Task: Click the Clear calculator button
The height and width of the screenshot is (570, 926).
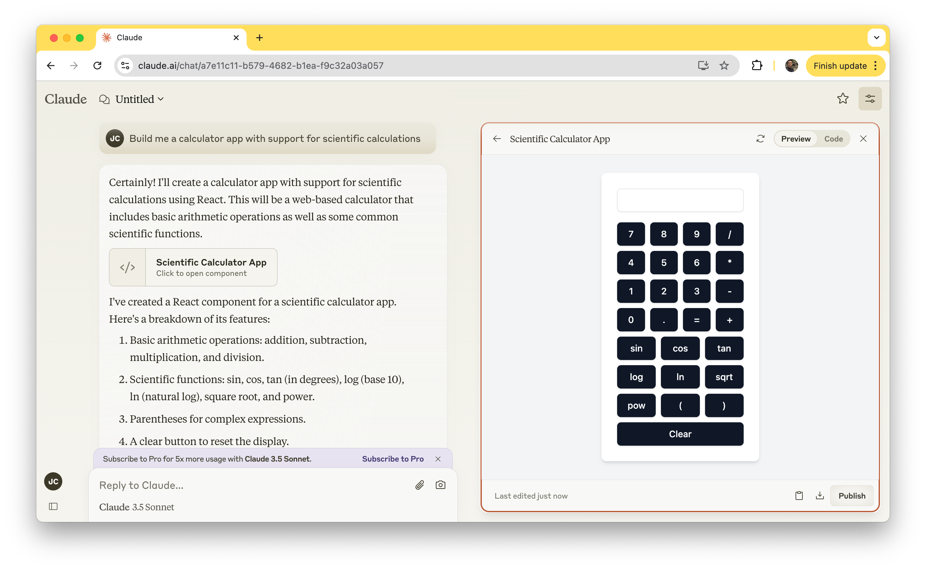Action: pos(680,434)
